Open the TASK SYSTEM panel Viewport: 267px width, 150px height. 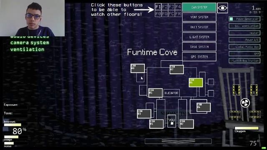(x=199, y=47)
